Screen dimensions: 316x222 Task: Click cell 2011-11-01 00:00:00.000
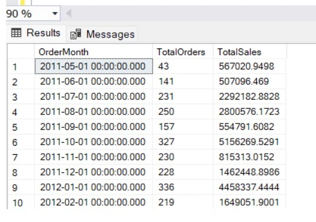pyautogui.click(x=94, y=157)
